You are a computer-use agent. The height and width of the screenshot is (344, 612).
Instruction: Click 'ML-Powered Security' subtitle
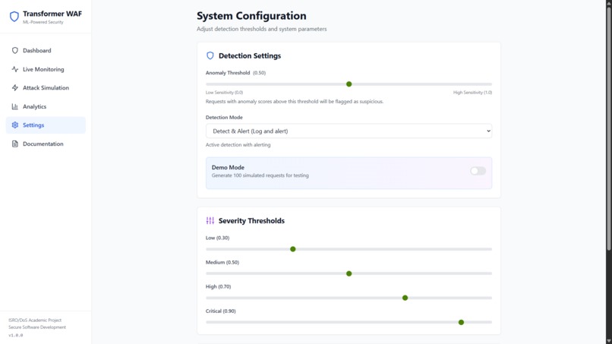coord(43,22)
